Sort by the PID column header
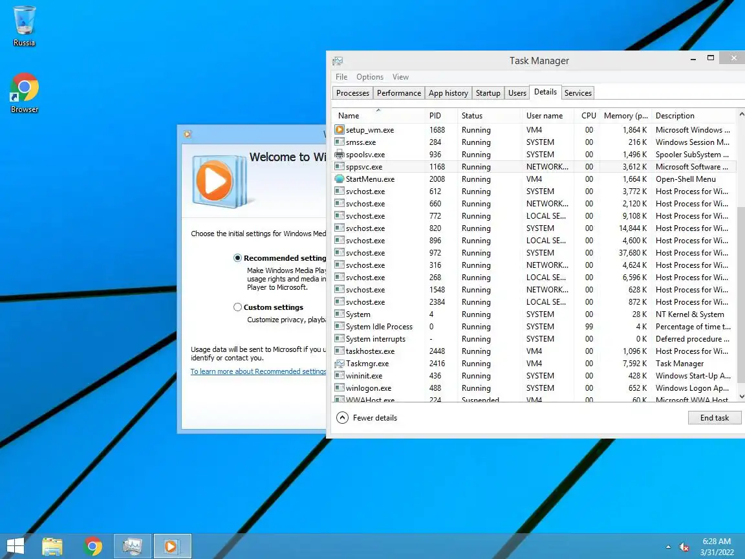 (442, 116)
